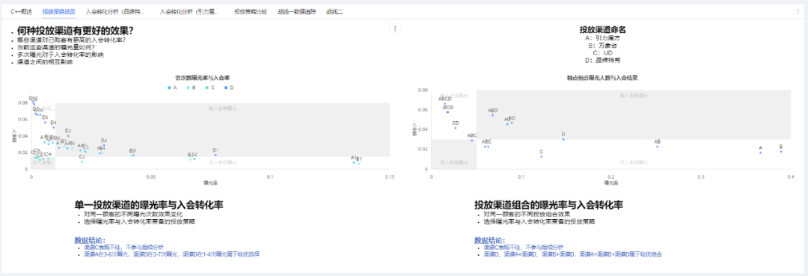The image size is (808, 276).
Task: Toggle series A in chart legend
Action: (x=172, y=88)
